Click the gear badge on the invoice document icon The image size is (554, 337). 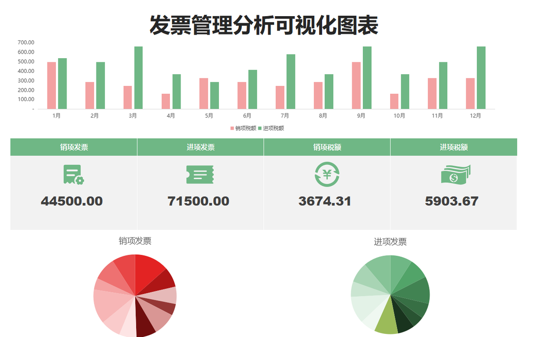click(79, 181)
